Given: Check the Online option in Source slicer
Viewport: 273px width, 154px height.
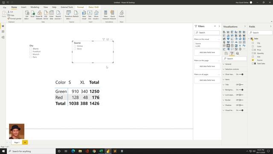Looking at the screenshot, I should pos(75,46).
